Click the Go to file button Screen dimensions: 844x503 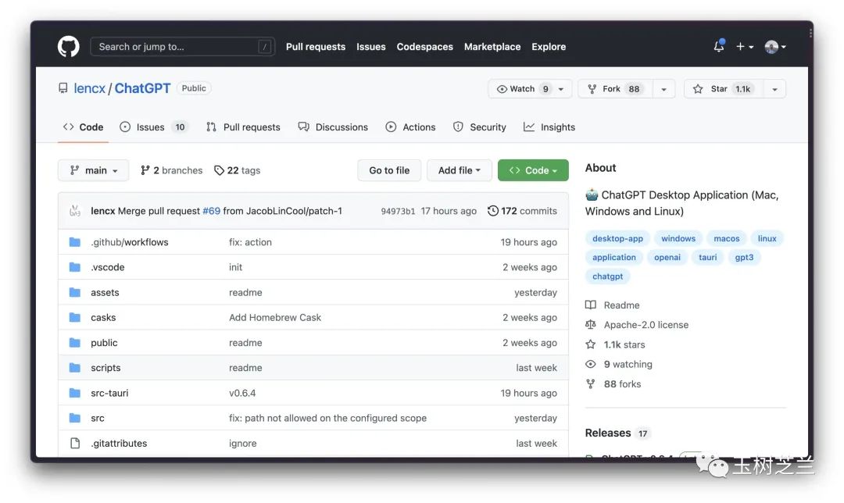click(389, 170)
